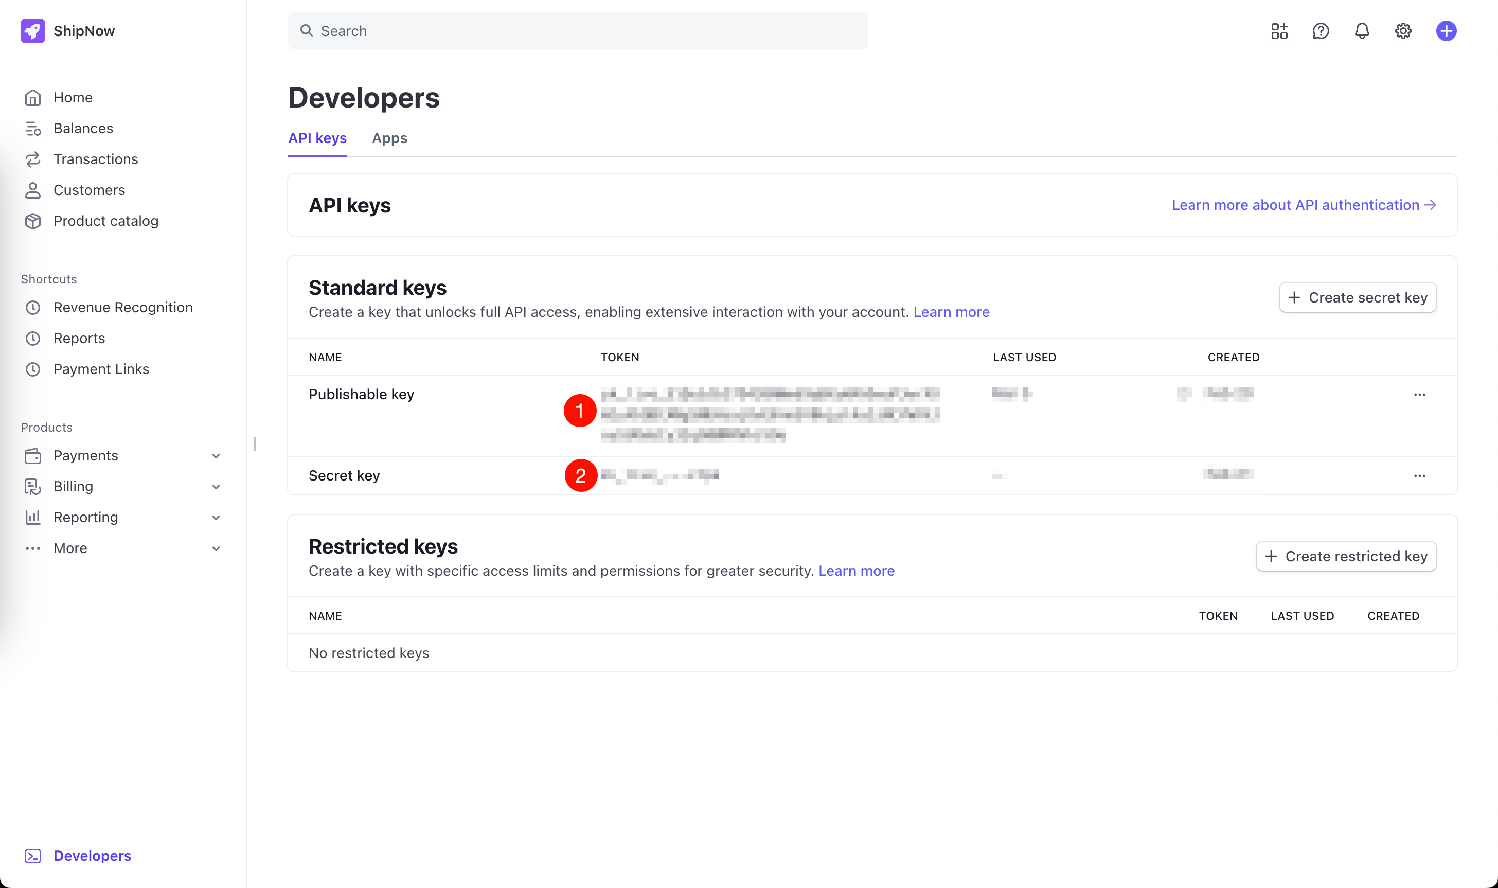
Task: Expand the More sidebar section
Action: click(216, 548)
